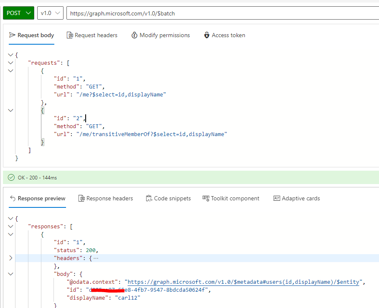Open the POST method dropdown
The image size is (379, 308).
tap(18, 13)
